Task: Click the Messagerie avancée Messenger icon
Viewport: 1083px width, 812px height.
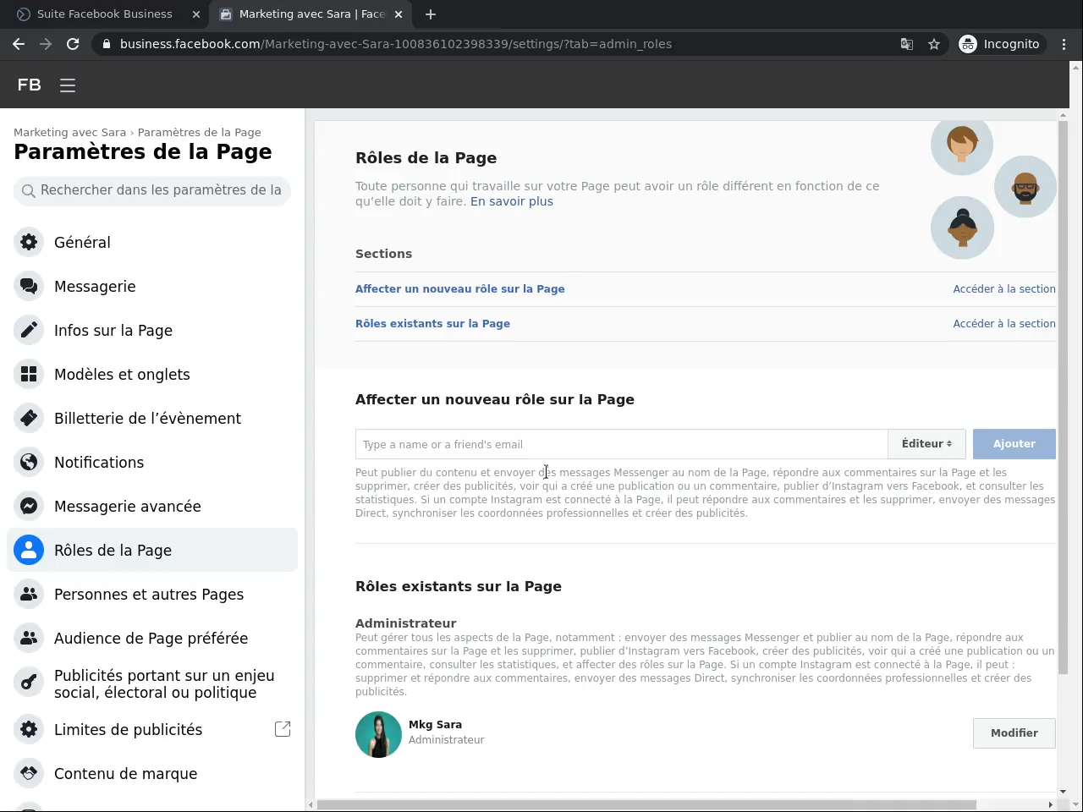Action: click(29, 506)
